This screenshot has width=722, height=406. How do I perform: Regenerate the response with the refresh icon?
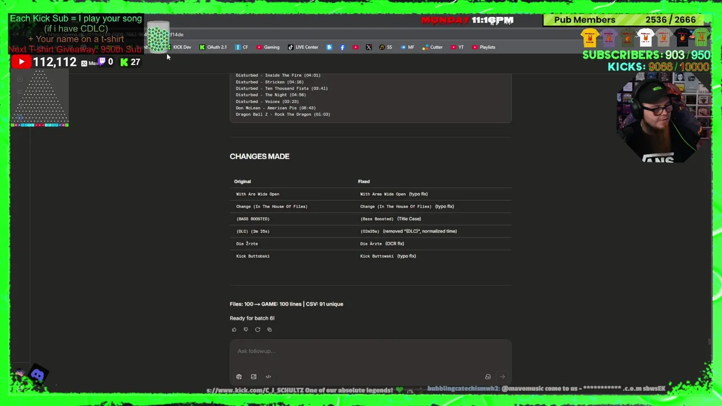tap(258, 329)
